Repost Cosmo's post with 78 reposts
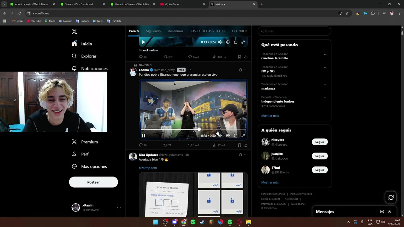Viewport: 404px width, 227px height. tap(167, 145)
